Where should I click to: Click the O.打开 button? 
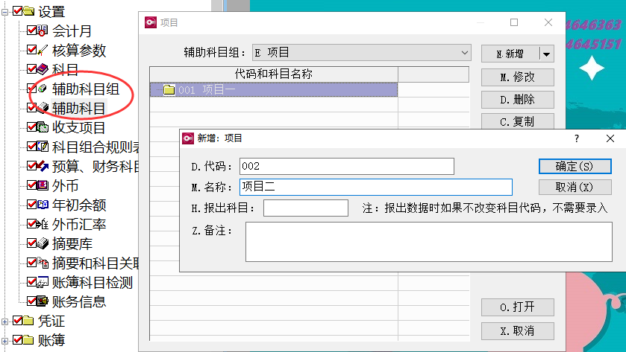point(517,307)
